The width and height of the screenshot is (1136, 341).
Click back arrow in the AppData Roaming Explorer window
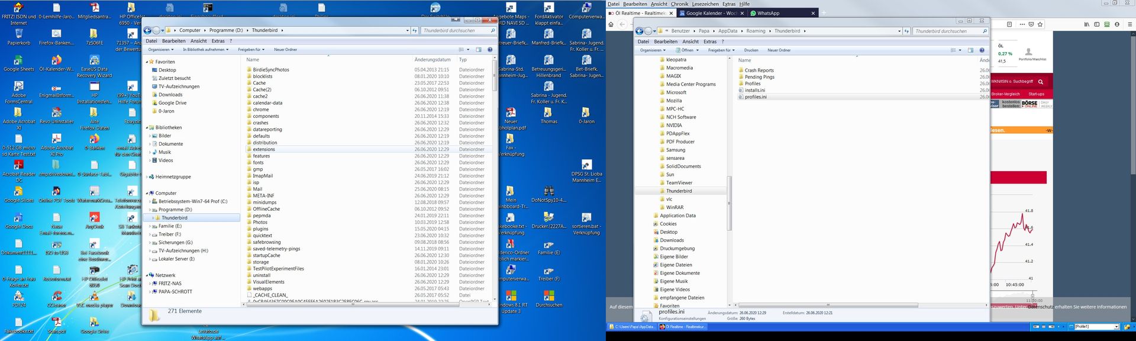coord(639,31)
